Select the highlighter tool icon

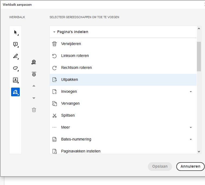[15, 56]
